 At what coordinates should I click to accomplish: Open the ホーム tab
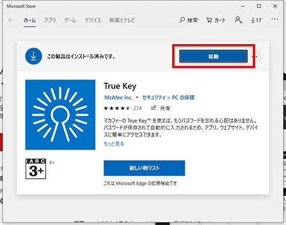point(30,20)
